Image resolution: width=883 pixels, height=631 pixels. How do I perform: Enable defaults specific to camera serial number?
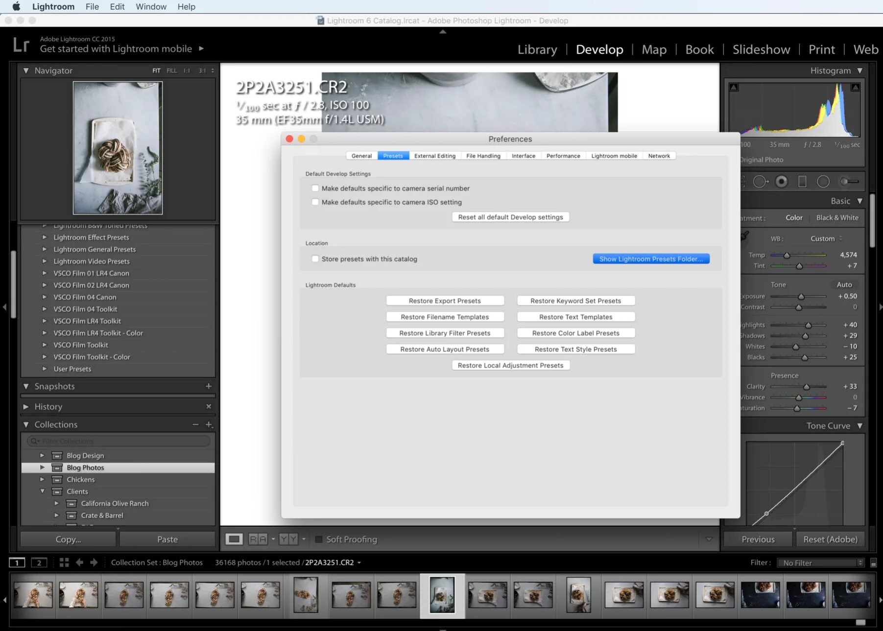click(315, 188)
